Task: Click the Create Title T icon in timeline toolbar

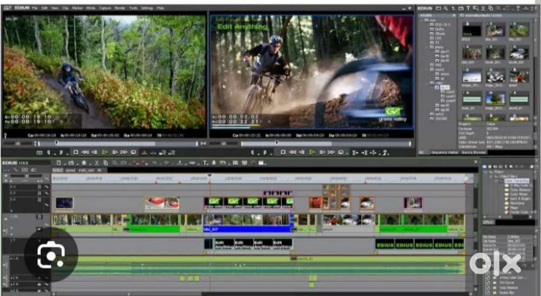Action: [206, 163]
